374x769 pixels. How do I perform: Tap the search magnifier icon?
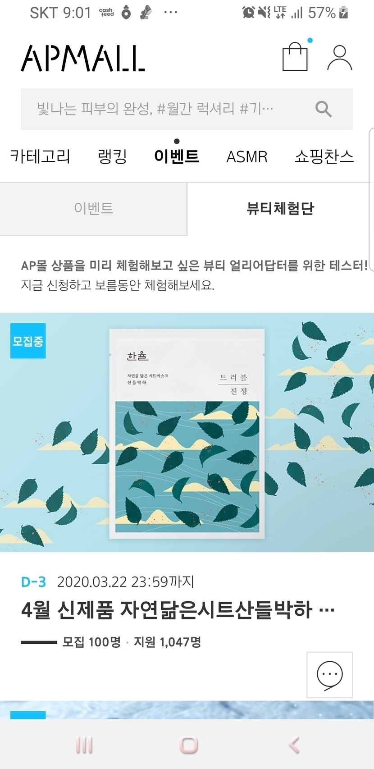(323, 109)
